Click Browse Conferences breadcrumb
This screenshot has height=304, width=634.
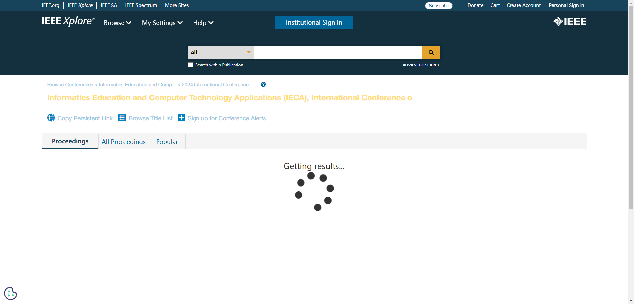click(x=70, y=85)
